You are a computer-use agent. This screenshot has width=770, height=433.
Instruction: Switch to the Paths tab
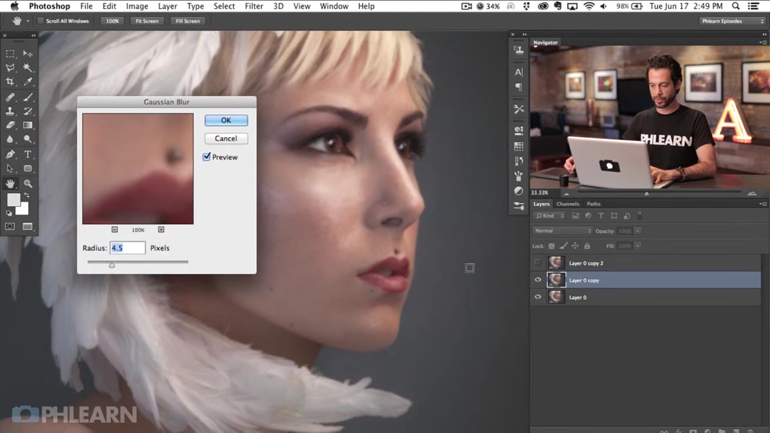click(594, 204)
